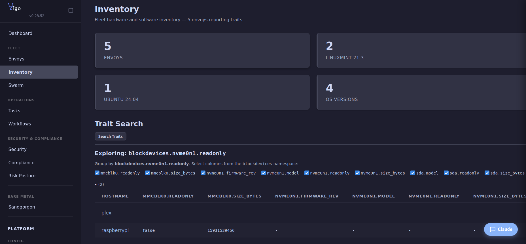Open Risk Posture in the sidebar
This screenshot has height=244, width=526.
(22, 176)
